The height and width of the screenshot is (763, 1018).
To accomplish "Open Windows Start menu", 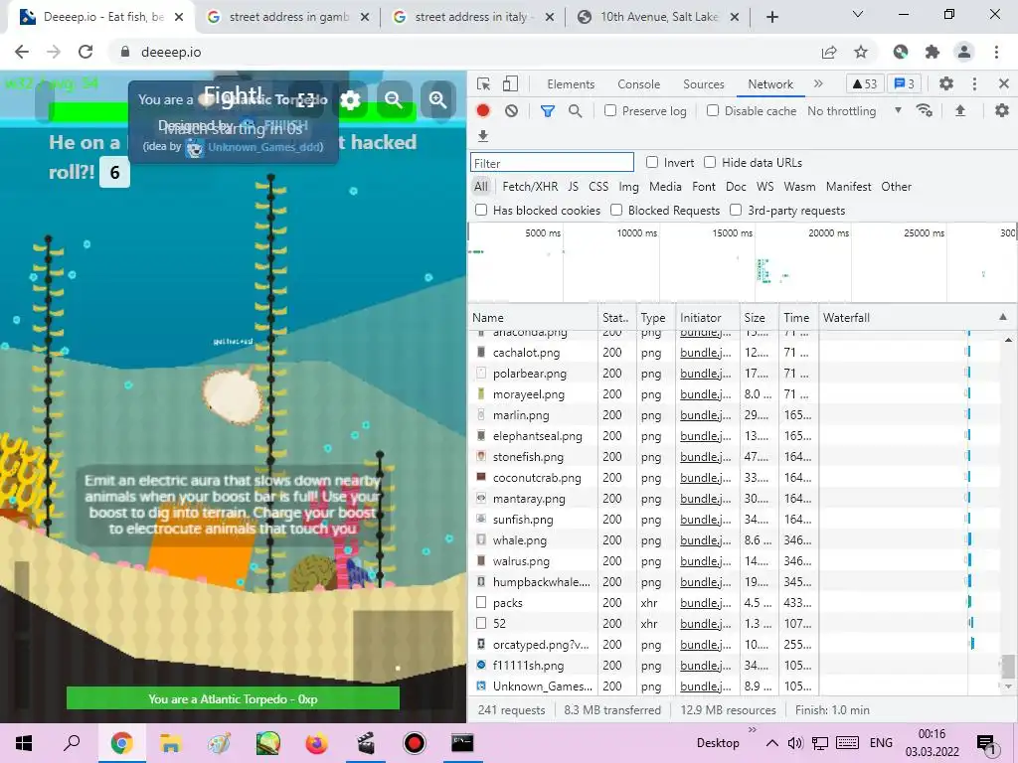I will pos(24,743).
